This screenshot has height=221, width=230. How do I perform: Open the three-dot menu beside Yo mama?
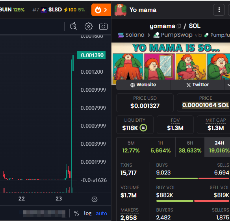pos(219,10)
